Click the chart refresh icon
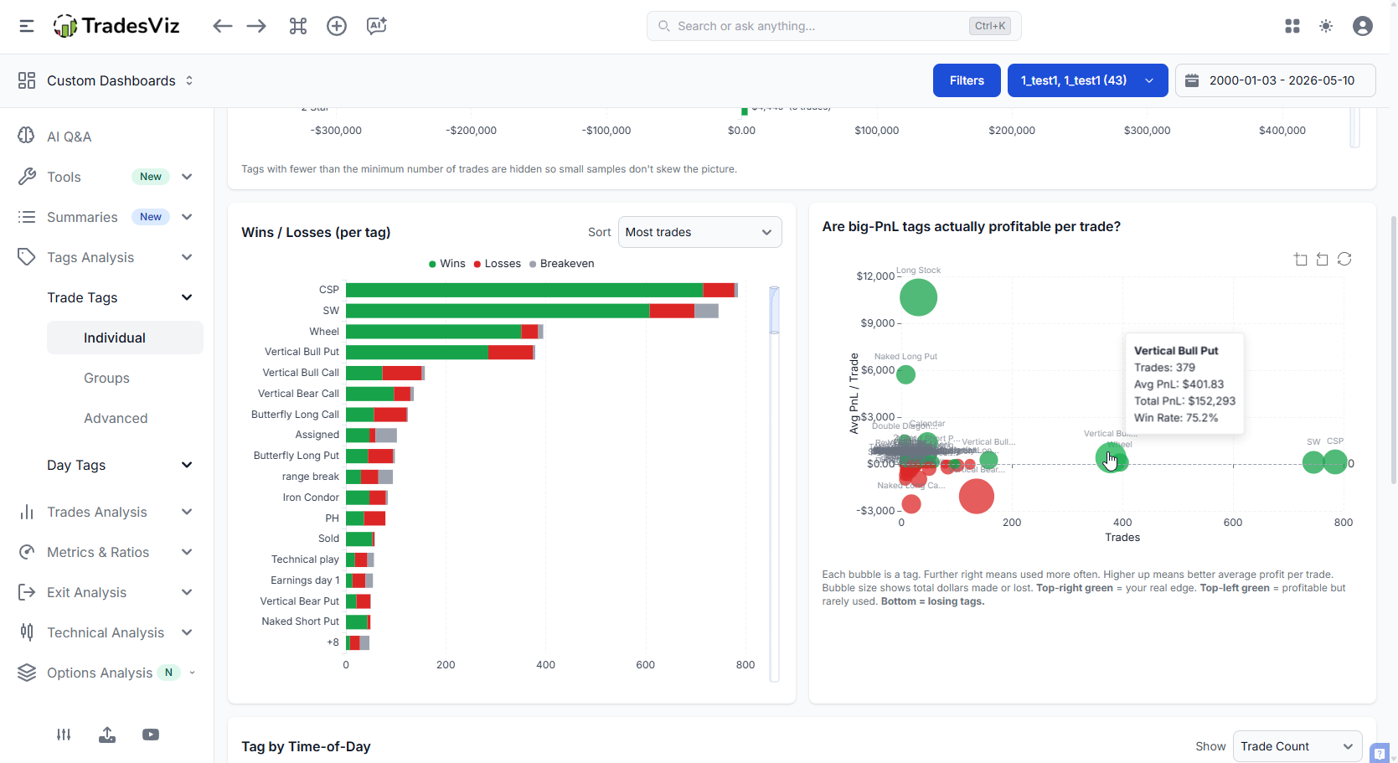Screen dimensions: 1398x763 (1344, 259)
